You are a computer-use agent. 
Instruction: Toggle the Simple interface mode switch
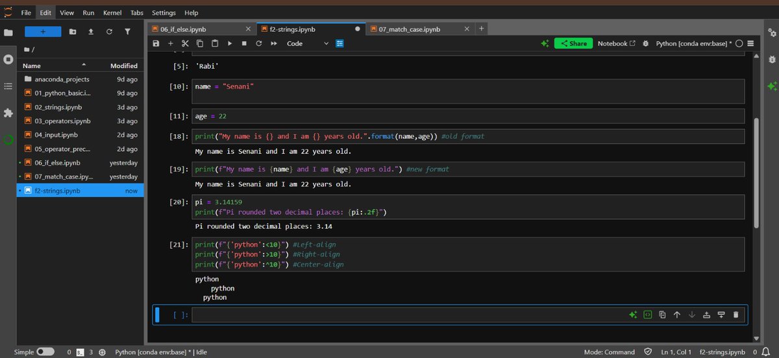[45, 352]
